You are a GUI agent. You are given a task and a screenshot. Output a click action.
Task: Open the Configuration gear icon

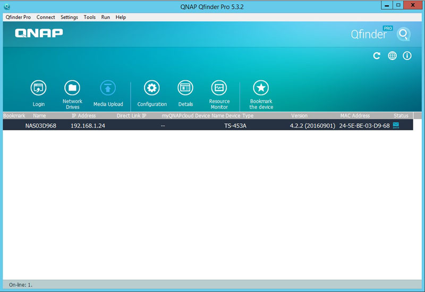(x=152, y=88)
